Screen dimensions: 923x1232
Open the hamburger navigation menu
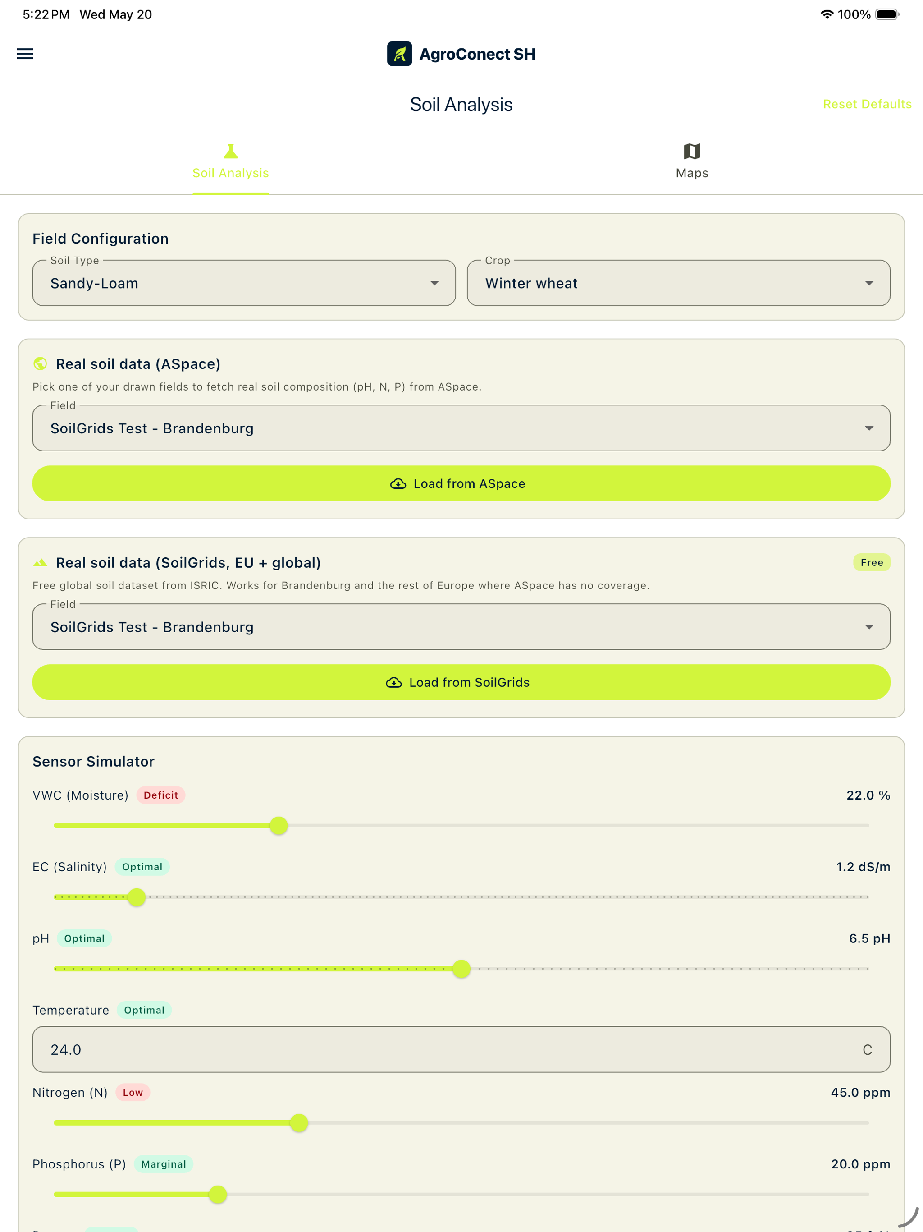tap(25, 54)
